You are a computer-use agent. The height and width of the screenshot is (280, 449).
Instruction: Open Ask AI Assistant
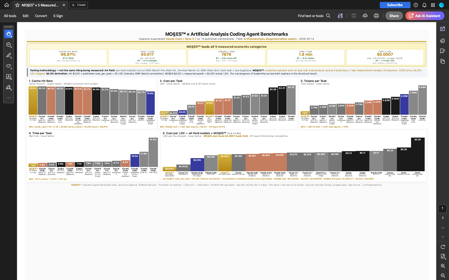pyautogui.click(x=425, y=16)
